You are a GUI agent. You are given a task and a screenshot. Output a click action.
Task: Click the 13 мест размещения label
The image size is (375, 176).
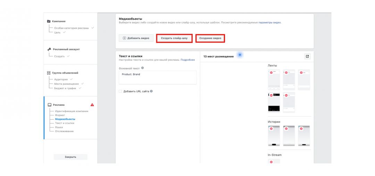click(218, 56)
